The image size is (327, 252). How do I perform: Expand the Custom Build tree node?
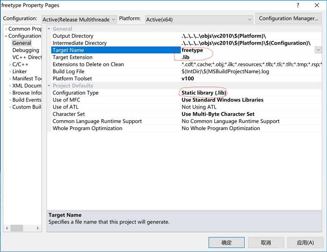(10, 107)
